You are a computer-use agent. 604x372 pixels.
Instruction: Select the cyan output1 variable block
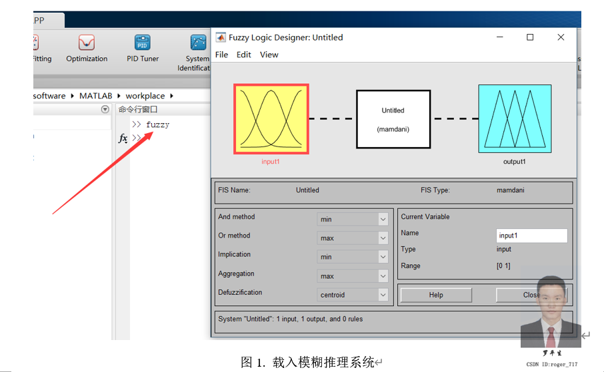pyautogui.click(x=515, y=119)
